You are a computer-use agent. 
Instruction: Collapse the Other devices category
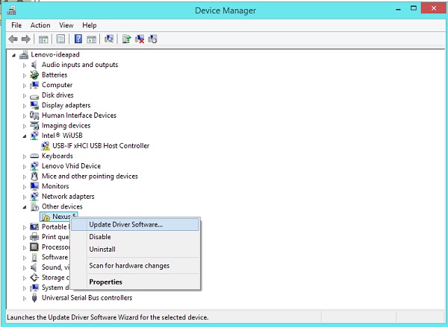(25, 207)
